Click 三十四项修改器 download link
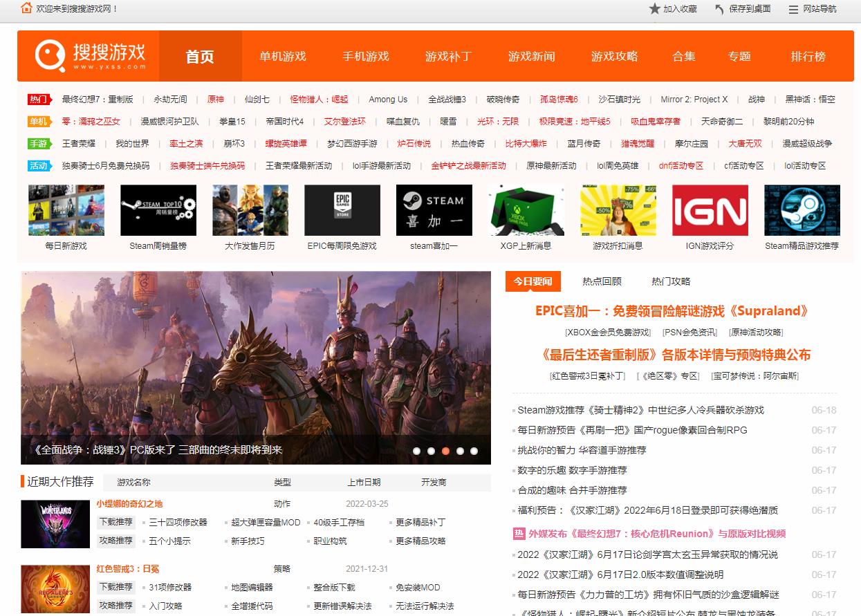Viewport: 861px width, 616px height. (x=178, y=523)
